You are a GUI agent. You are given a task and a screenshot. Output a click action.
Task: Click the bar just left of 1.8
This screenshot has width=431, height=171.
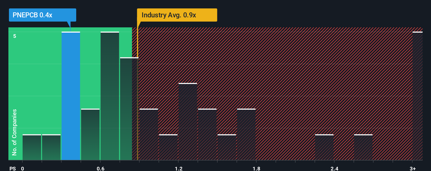(x=246, y=134)
